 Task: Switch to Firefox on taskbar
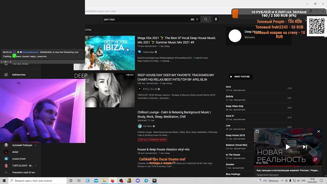click(113, 181)
